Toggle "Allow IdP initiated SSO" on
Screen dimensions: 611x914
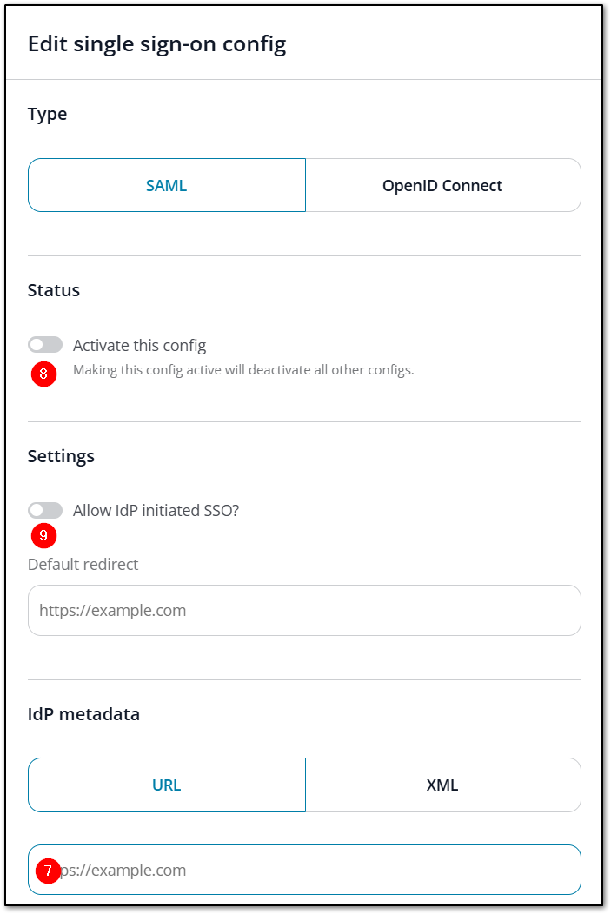45,510
